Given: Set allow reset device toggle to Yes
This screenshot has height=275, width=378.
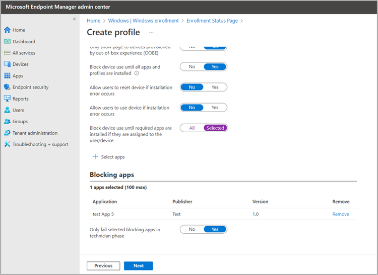Looking at the screenshot, I should tap(215, 87).
